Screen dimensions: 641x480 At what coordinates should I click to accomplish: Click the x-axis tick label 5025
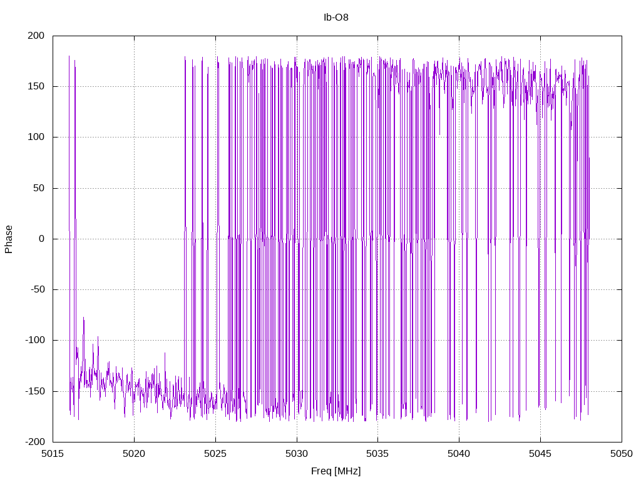215,454
